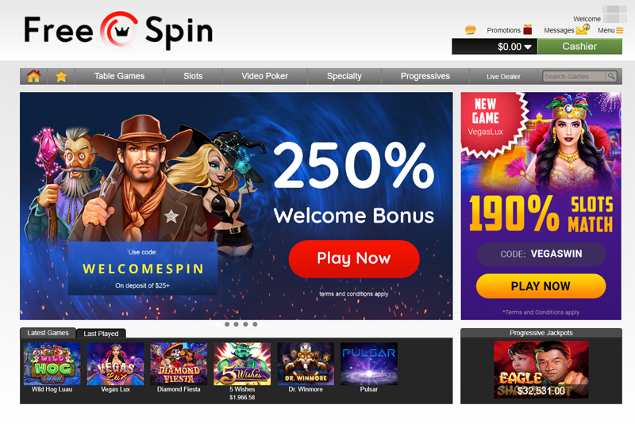
Task: Open the green Cashier button
Action: (579, 47)
